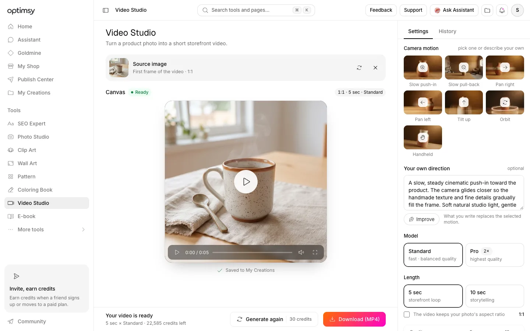Choose the Slow push-in motion preset
Image resolution: width=530 pixels, height=331 pixels.
point(423,72)
